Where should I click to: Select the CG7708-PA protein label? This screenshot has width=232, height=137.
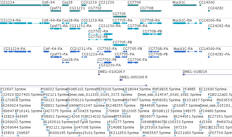(x=158, y=49)
